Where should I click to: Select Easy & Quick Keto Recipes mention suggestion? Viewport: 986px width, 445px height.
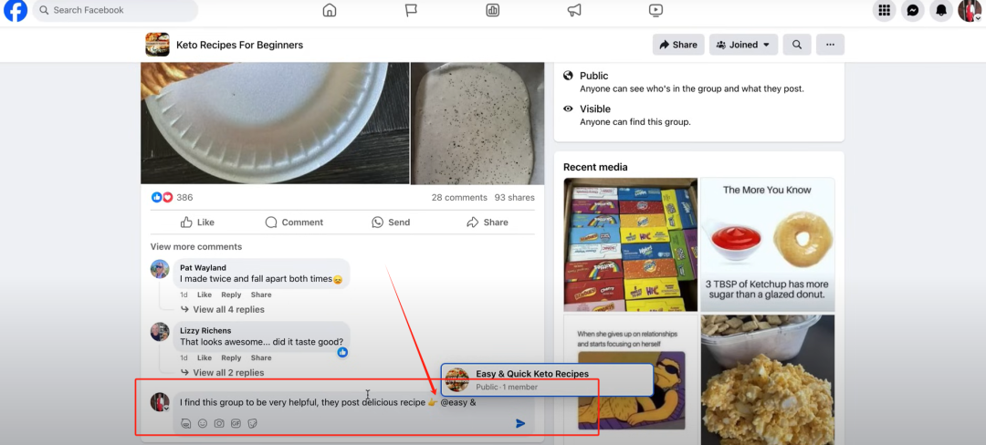pos(547,379)
